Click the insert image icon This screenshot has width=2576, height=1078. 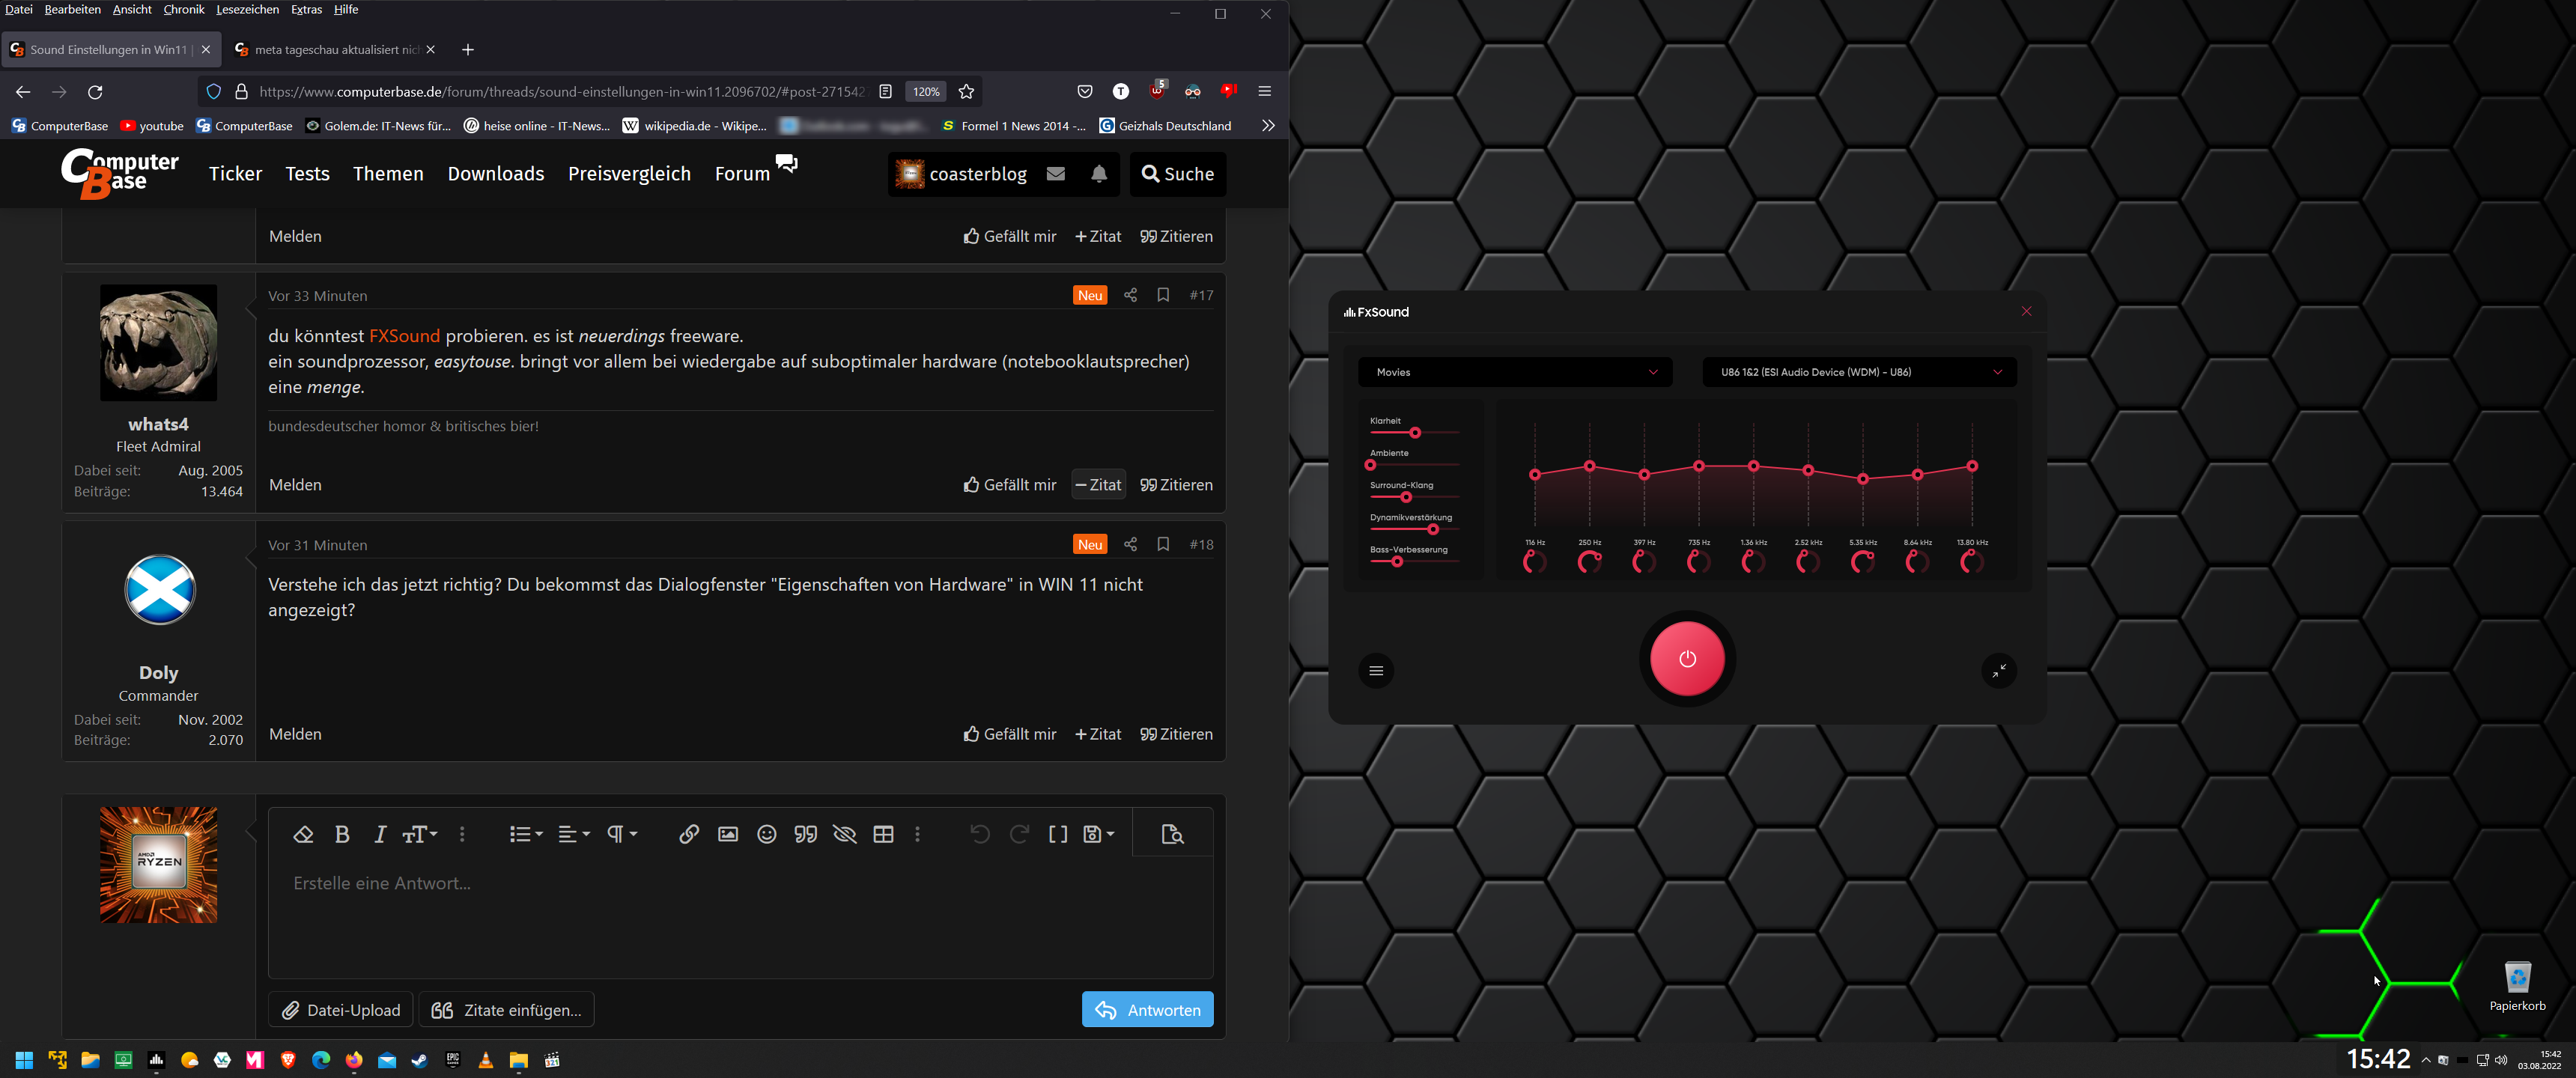(727, 834)
